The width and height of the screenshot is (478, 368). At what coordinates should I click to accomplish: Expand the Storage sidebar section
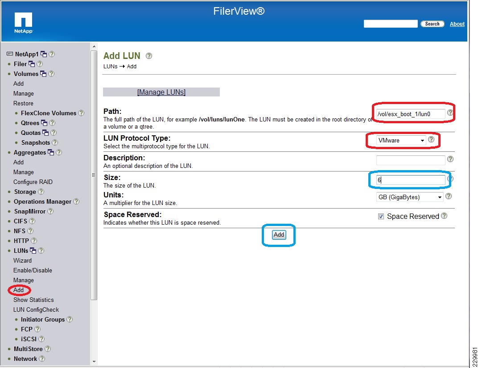click(x=25, y=192)
